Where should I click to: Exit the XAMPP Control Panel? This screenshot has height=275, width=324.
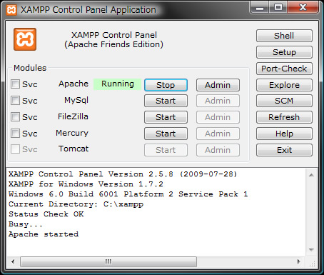284,150
